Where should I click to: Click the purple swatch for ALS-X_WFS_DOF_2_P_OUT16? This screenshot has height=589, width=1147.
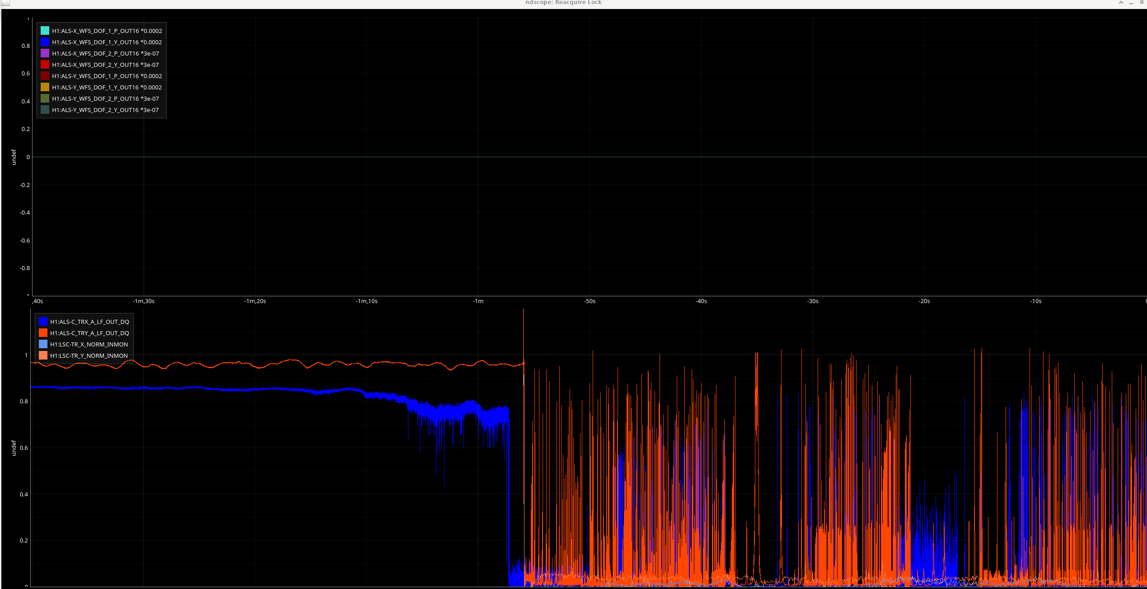tap(45, 53)
